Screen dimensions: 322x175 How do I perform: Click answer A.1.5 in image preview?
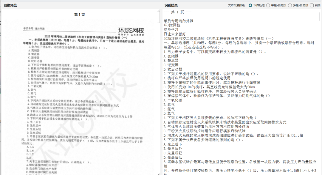pos(30,147)
